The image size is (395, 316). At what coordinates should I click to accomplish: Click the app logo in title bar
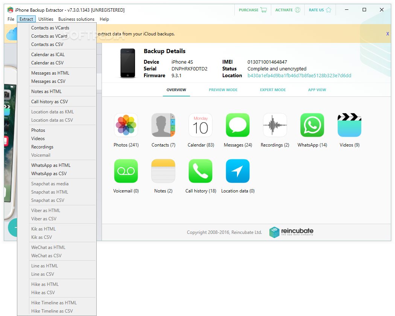click(x=10, y=10)
